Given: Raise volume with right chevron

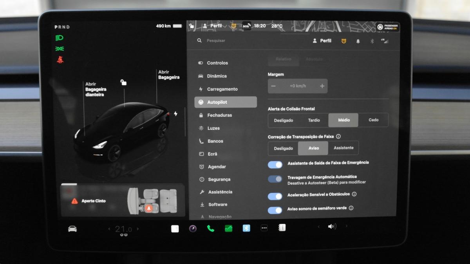Looking at the screenshot, I should pyautogui.click(x=346, y=226).
